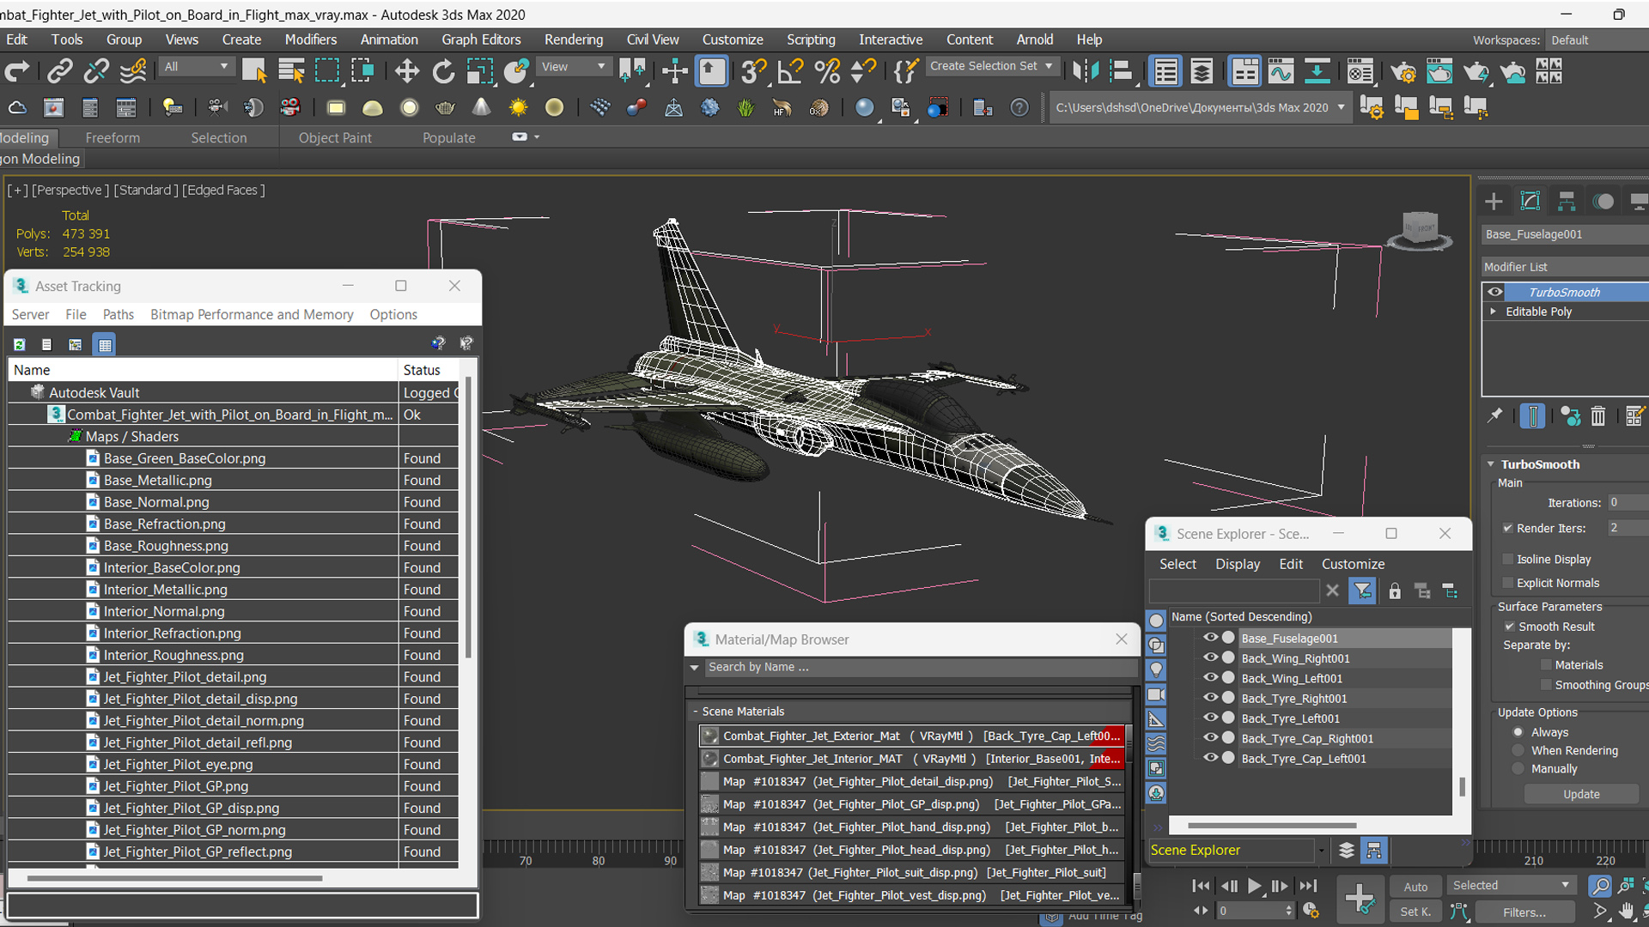
Task: Open Render Setup teapot icon
Action: pos(1403,71)
